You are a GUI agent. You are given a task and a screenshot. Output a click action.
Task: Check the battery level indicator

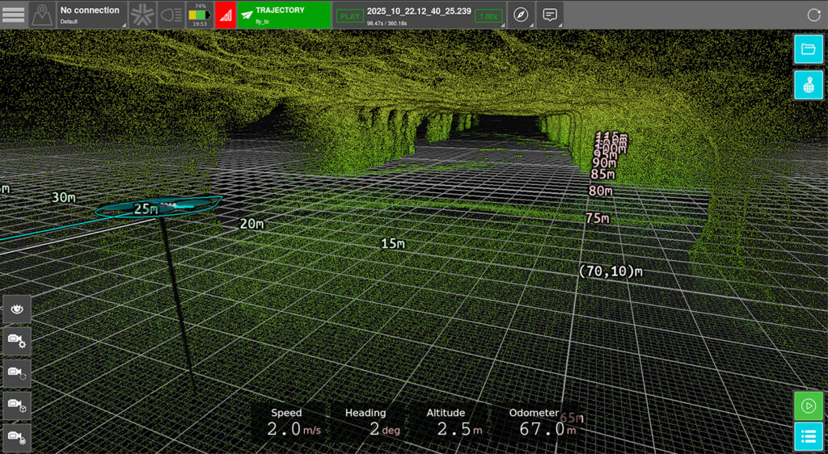[x=198, y=15]
